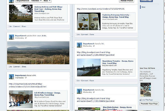
Task: Click globe icon on Blog Stats Broken post
Action: pos(94,92)
